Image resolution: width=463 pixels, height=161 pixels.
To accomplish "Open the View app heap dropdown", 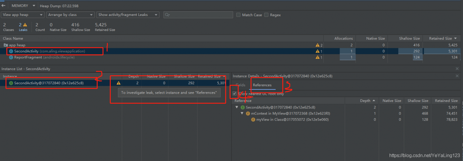I will [x=23, y=15].
